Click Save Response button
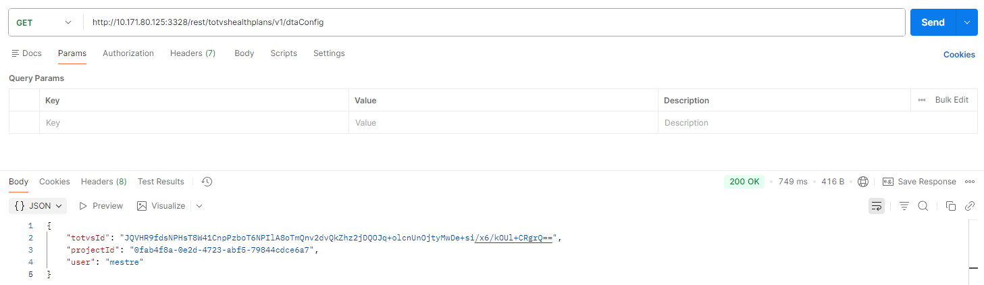This screenshot has width=984, height=285. 919,182
